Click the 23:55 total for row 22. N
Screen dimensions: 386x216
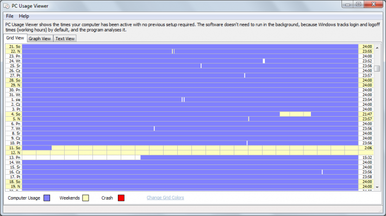pyautogui.click(x=366, y=52)
